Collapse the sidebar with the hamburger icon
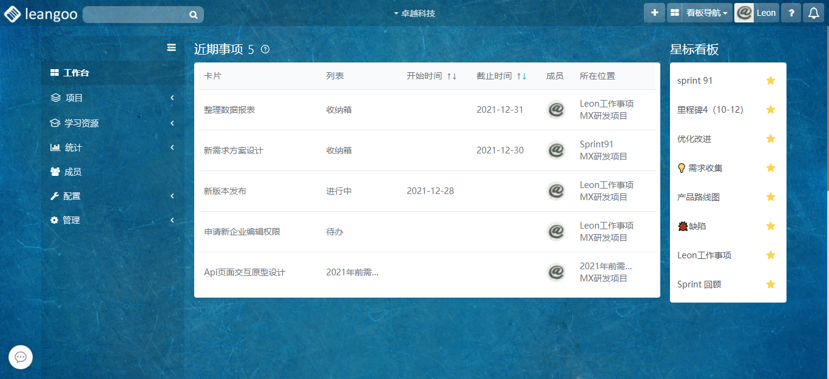Viewport: 829px width, 379px height. click(x=172, y=47)
